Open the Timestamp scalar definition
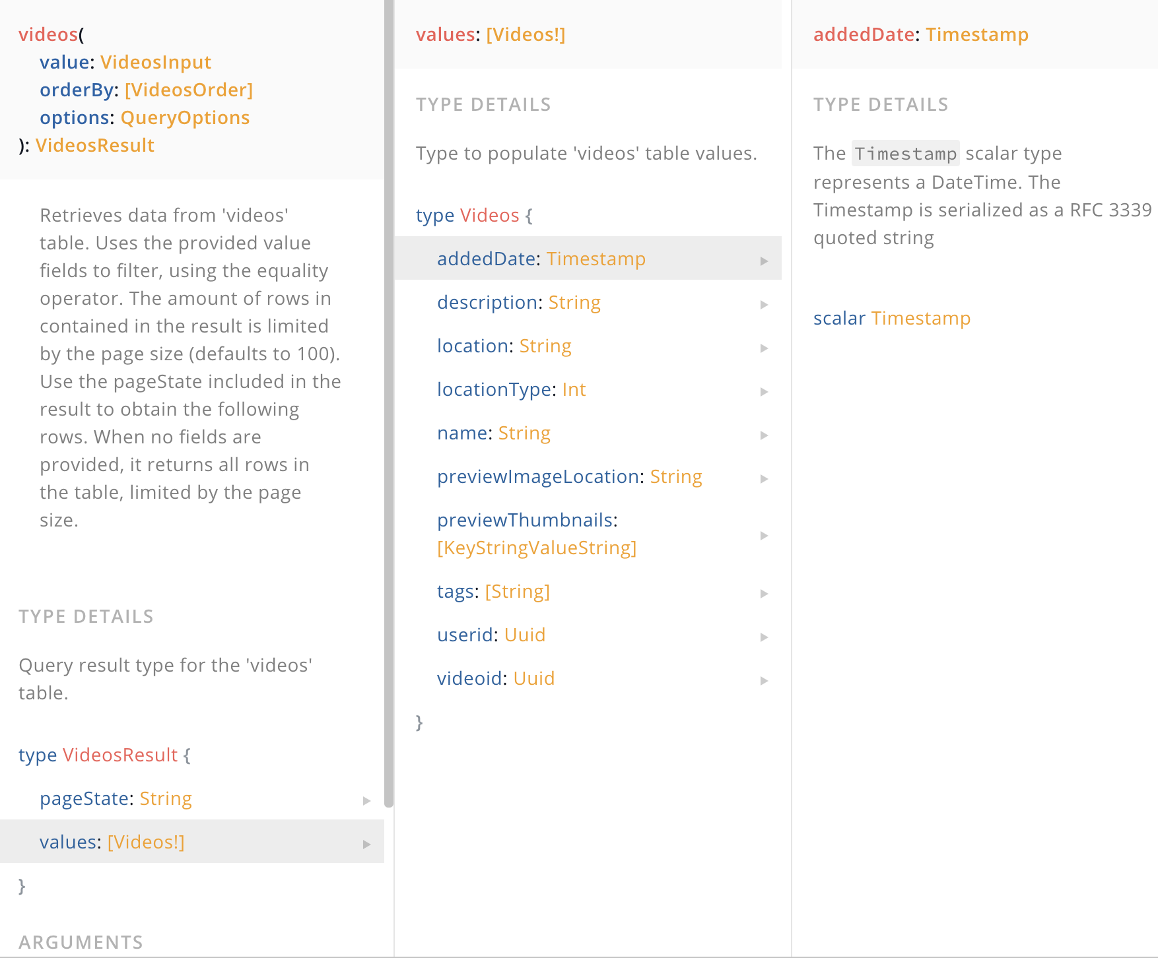Viewport: 1158px width, 958px height. tap(921, 318)
